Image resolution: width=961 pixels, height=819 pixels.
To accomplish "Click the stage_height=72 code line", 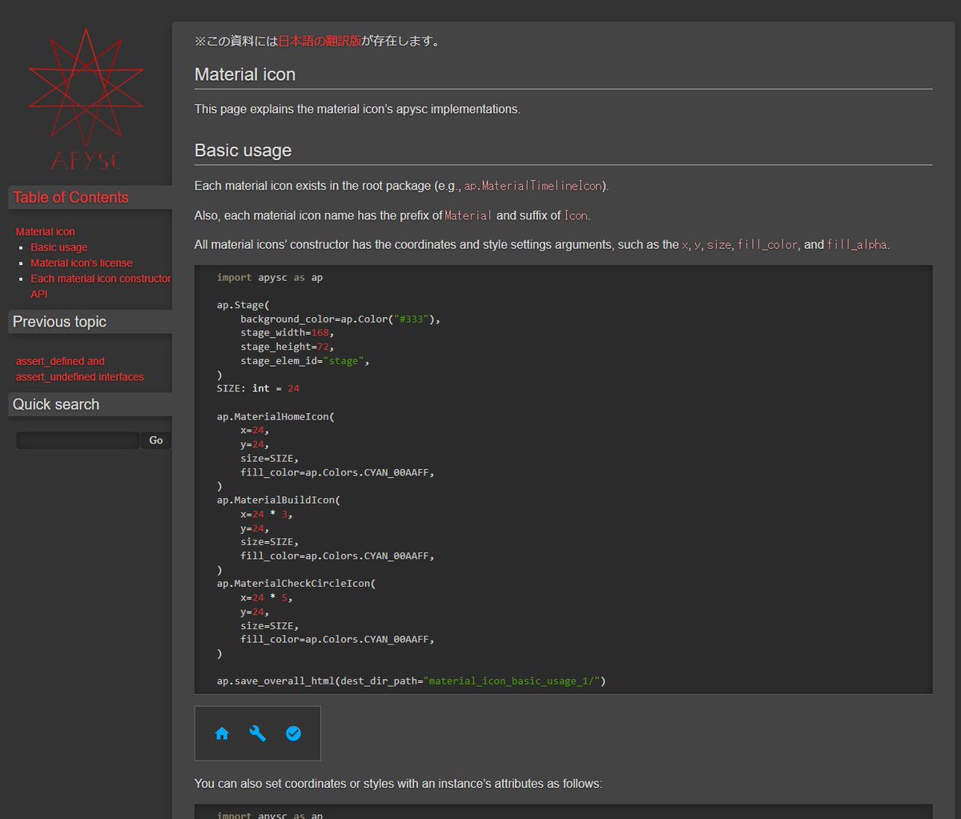I will pyautogui.click(x=287, y=347).
